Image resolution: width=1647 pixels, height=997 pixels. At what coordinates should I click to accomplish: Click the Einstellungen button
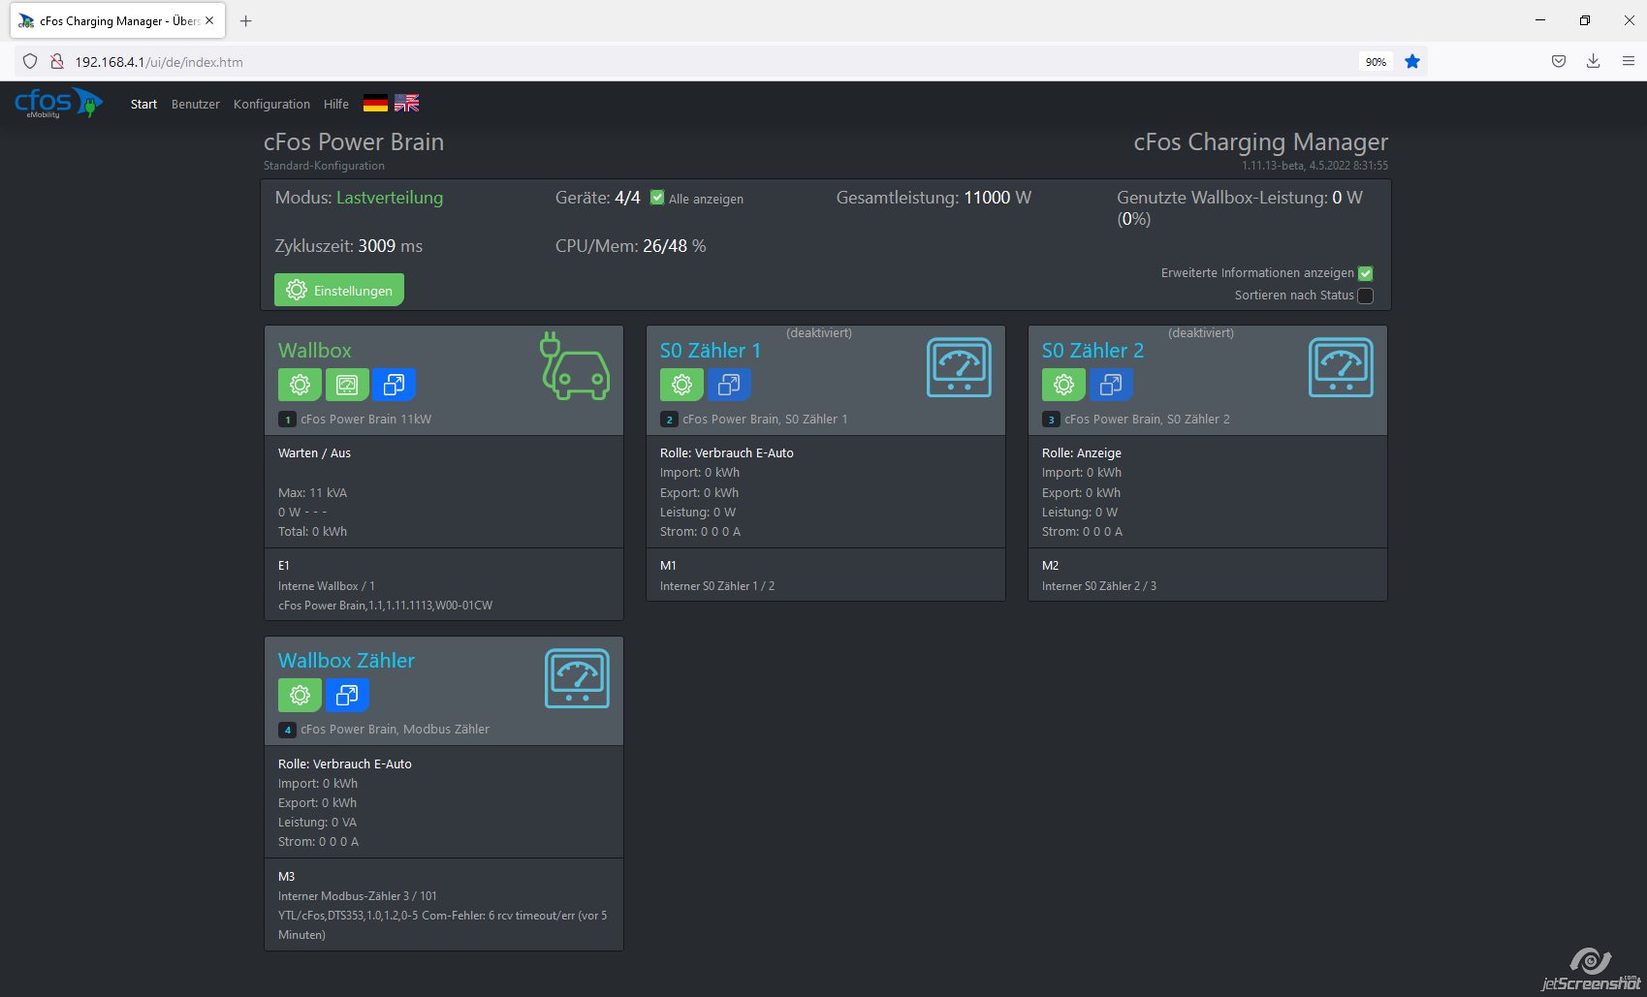tap(339, 290)
